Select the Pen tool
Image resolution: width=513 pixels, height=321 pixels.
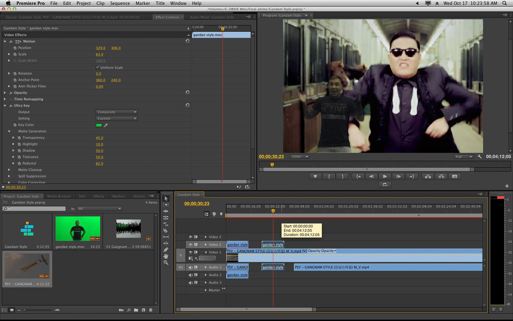[166, 250]
